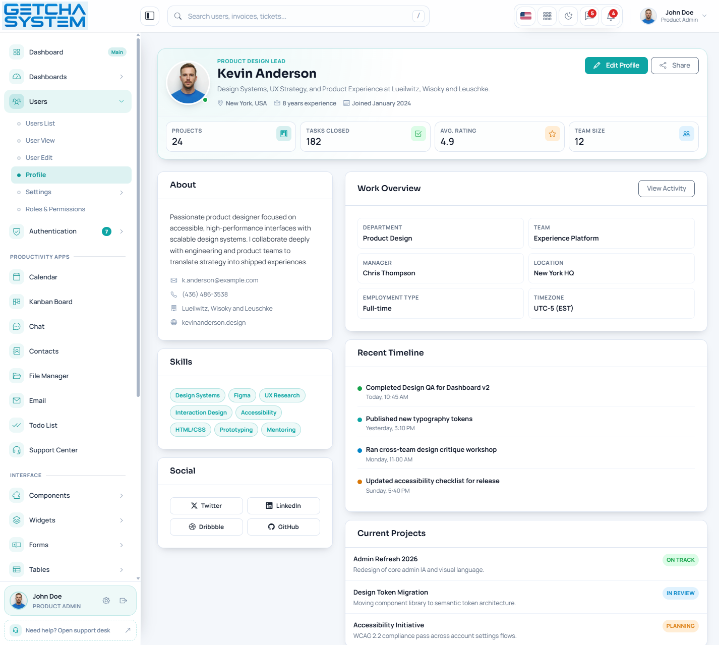Click the View Activity button
Viewport: 719px width, 645px height.
click(666, 189)
